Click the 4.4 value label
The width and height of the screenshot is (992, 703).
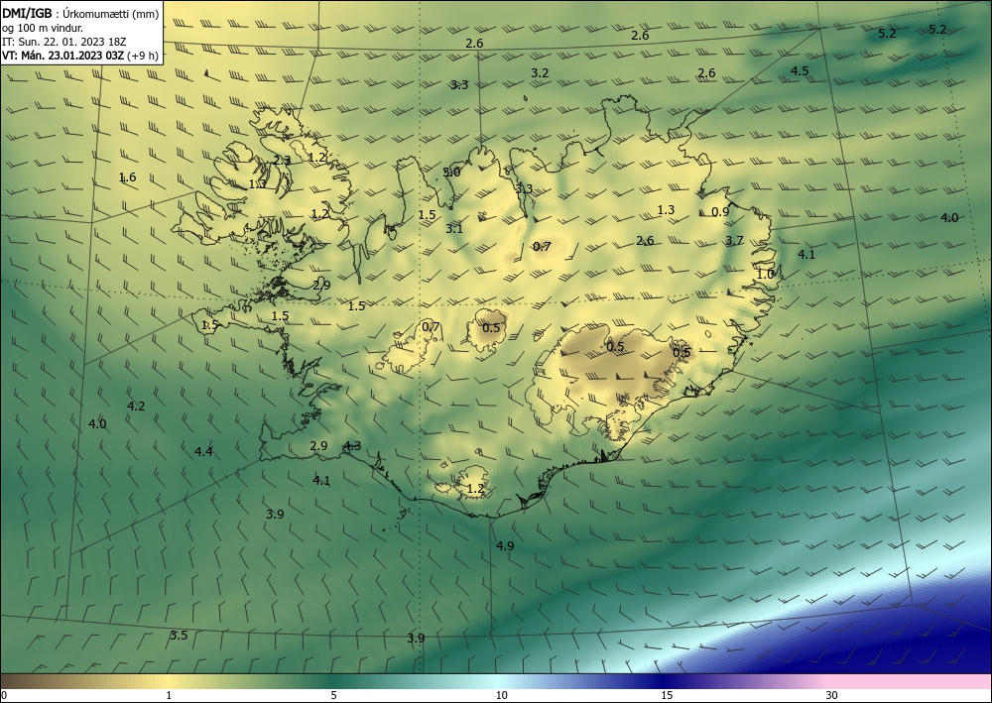click(203, 451)
